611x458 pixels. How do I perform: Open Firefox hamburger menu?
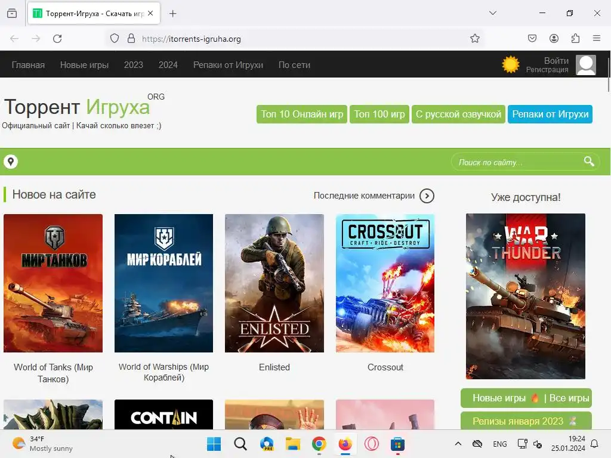coord(597,38)
